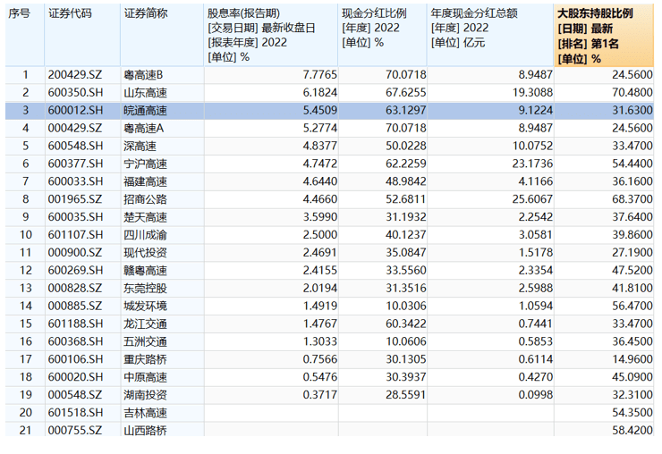662x454 pixels.
Task: Select the value 25.6067
Action: (533, 199)
